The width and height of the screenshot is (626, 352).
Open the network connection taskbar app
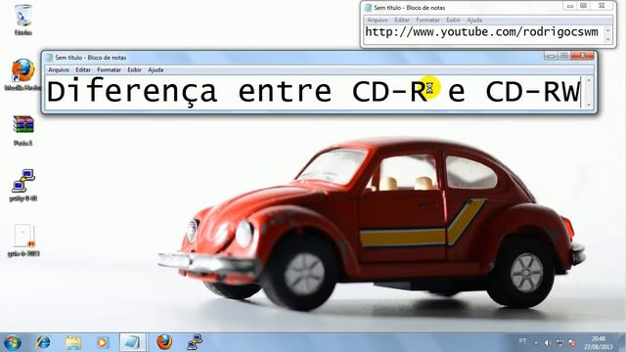click(x=195, y=342)
